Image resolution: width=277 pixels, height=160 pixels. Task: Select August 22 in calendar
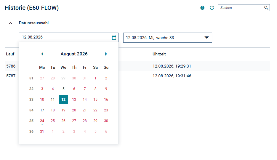click(95, 110)
